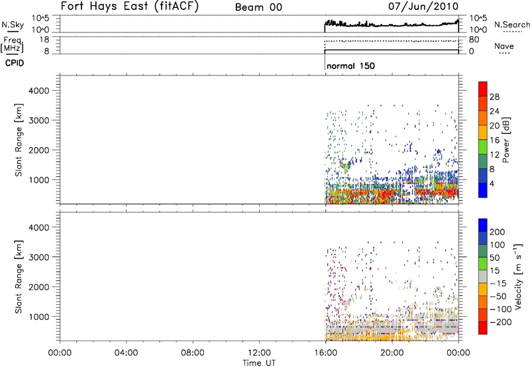530x367 pixels.
Task: Click the 'N.Sky' legend label
Action: [x=13, y=25]
